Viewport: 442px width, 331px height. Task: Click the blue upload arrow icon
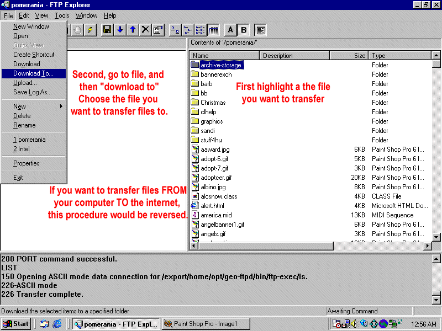point(133,30)
